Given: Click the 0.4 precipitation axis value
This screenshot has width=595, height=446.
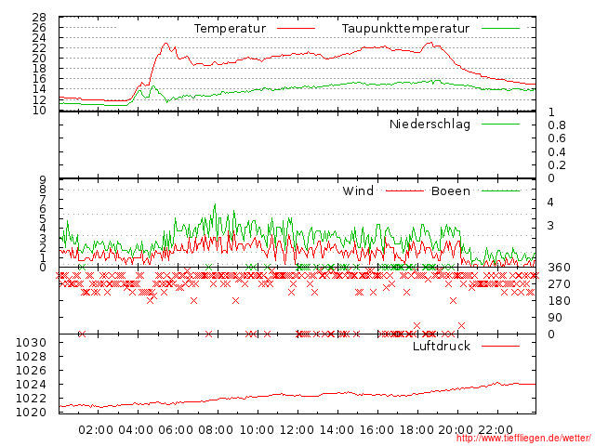Looking at the screenshot, I should (x=557, y=152).
